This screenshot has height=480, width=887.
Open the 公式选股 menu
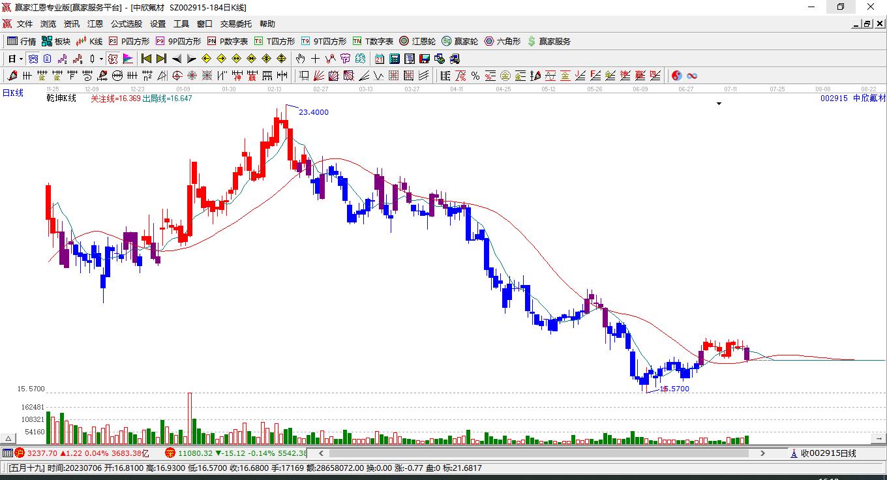[127, 24]
